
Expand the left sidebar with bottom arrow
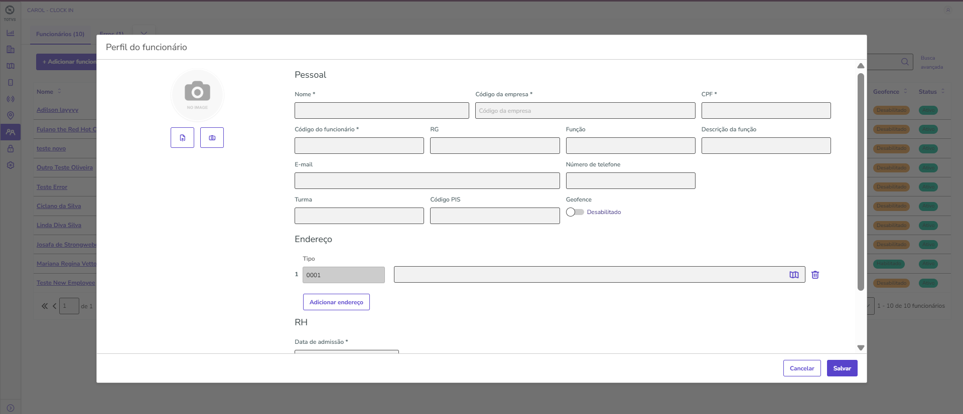(11, 408)
